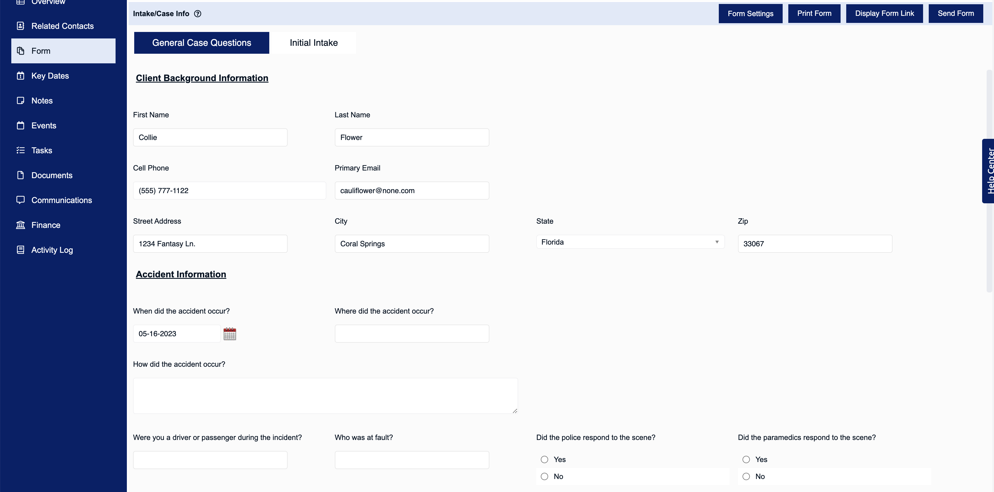The width and height of the screenshot is (994, 492).
Task: Open the Activity Log sidebar icon
Action: click(x=21, y=249)
